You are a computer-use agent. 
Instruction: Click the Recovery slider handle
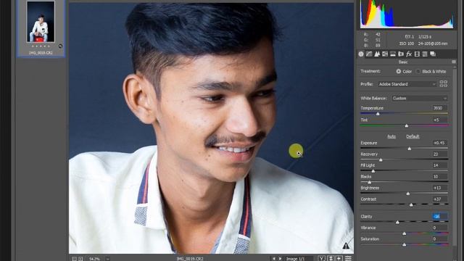coord(381,159)
